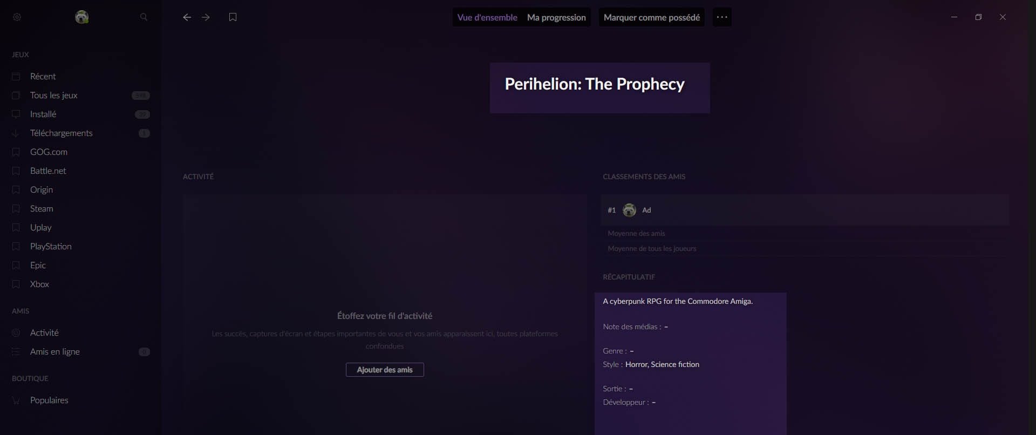Open the Activité friends feed
Image resolution: width=1036 pixels, height=435 pixels.
point(44,333)
